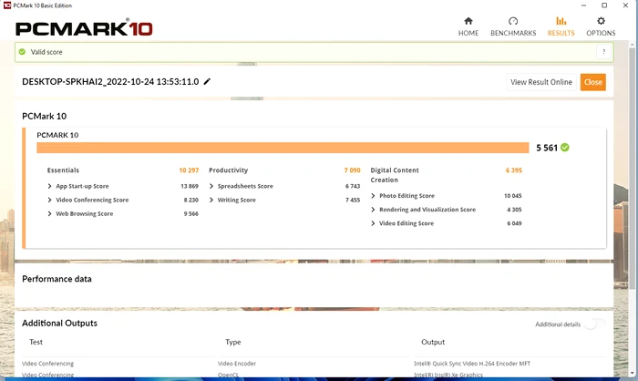Maximize the PCMark 10 window
The image size is (638, 381).
click(x=604, y=5)
